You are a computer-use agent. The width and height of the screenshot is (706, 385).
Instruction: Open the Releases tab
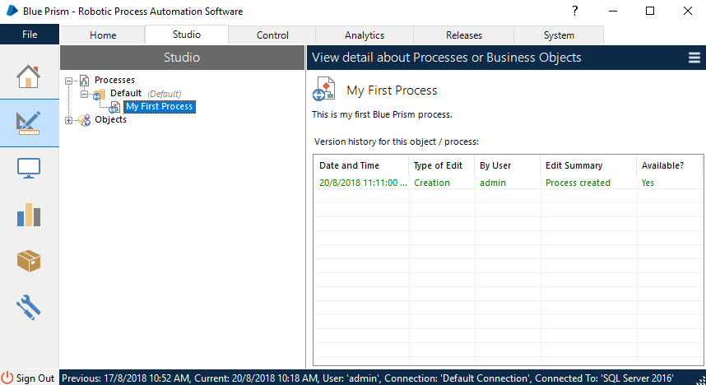click(464, 35)
